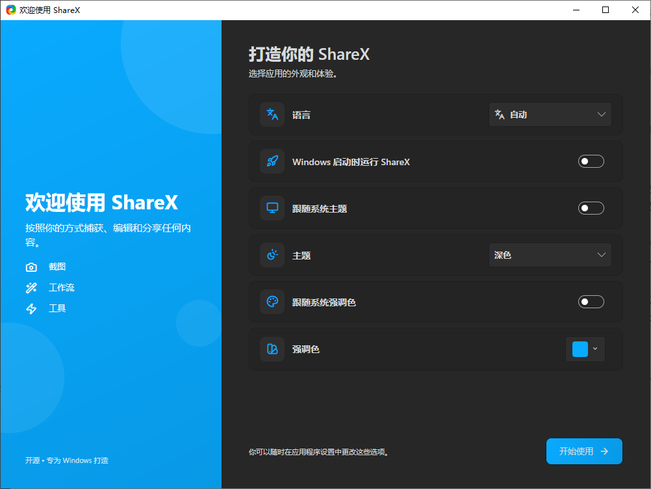Image resolution: width=651 pixels, height=489 pixels.
Task: Expand the 强调色 color picker arrow
Action: pos(595,349)
